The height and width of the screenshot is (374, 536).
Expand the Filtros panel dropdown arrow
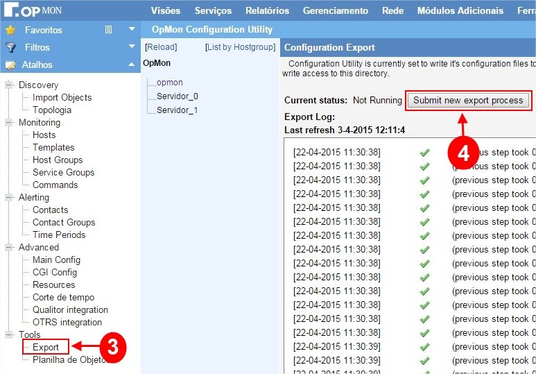click(x=132, y=47)
